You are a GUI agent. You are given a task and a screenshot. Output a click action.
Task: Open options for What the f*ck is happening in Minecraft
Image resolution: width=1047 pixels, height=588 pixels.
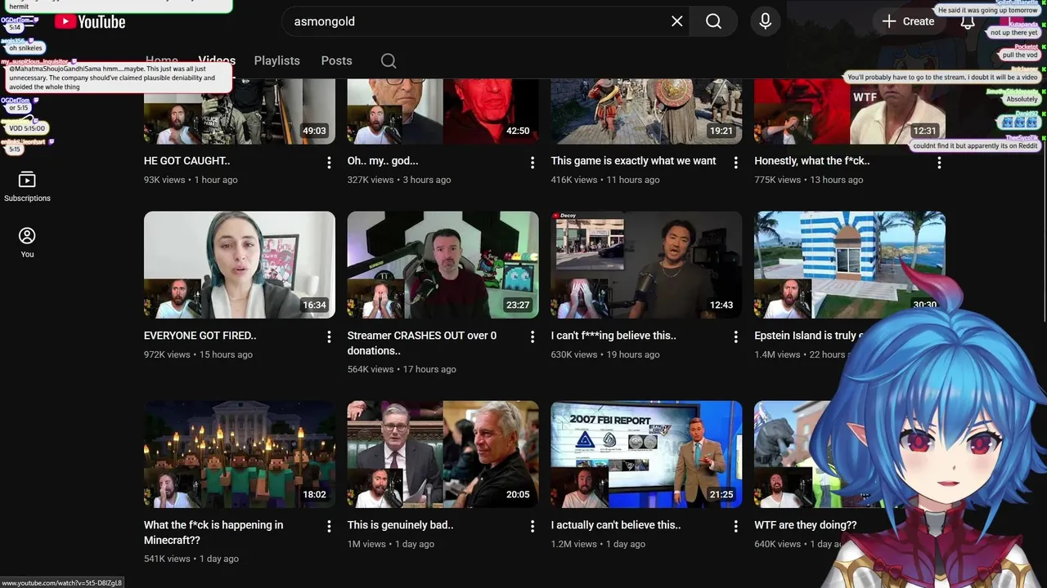coord(329,526)
